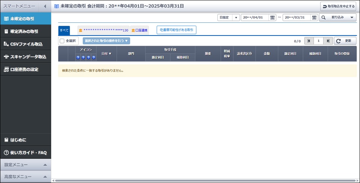Go to 確定済みの取引 in the sidebar
This screenshot has width=360, height=183.
[25, 31]
